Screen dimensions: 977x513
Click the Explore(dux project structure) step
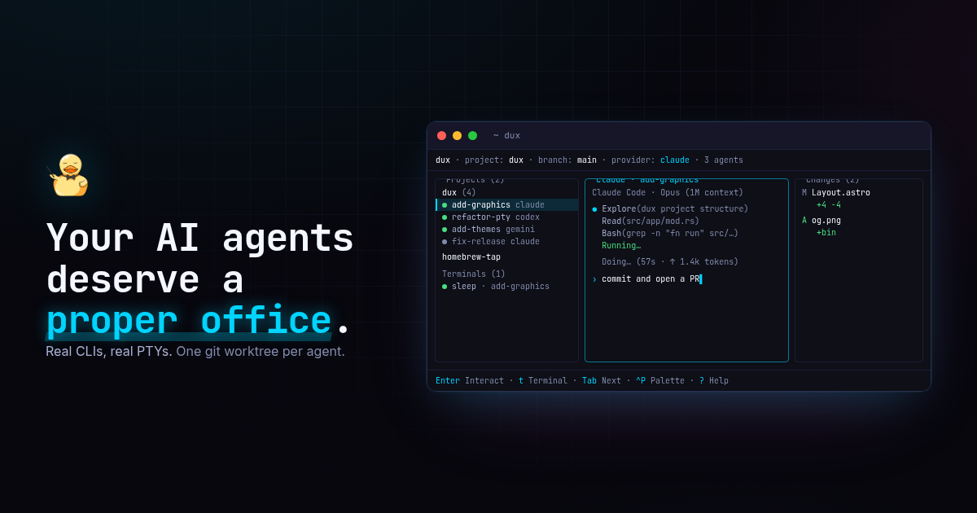[675, 209]
